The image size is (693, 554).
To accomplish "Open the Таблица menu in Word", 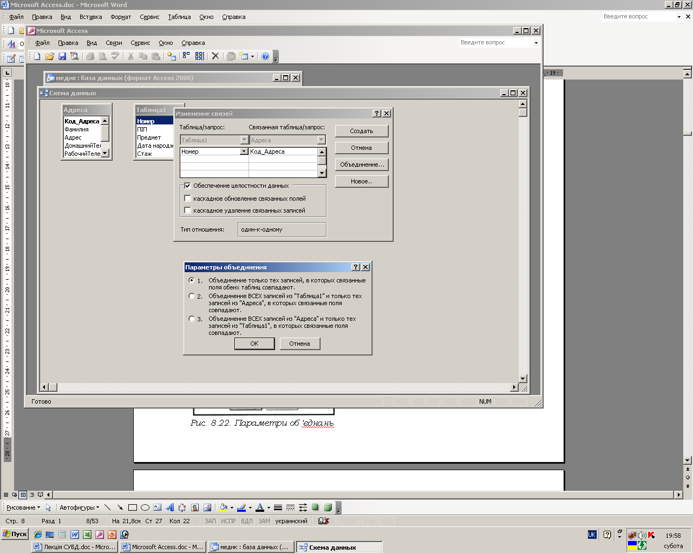I will (179, 17).
